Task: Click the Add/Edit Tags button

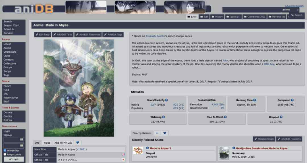Action: point(113,35)
